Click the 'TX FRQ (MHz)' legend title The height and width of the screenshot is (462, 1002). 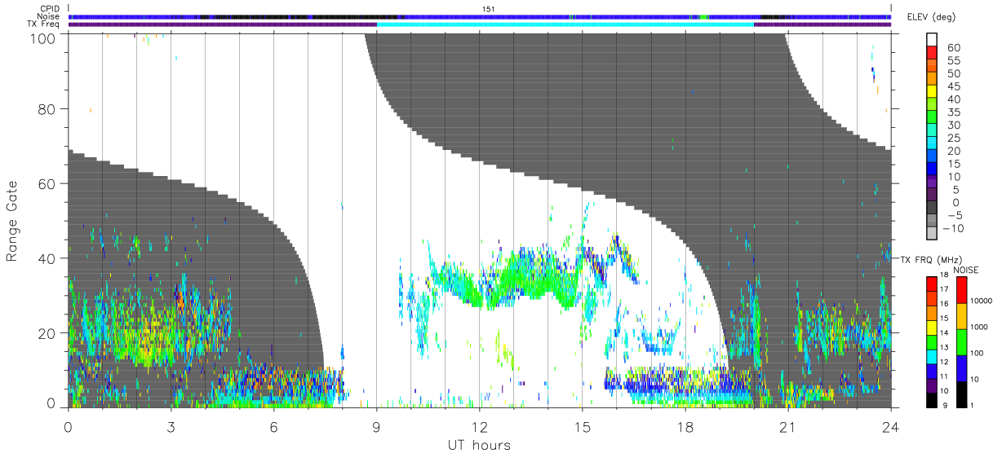pyautogui.click(x=930, y=259)
